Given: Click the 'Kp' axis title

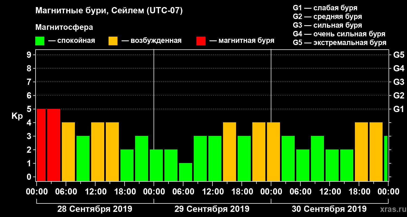Looking at the screenshot, I should pos(17,116).
